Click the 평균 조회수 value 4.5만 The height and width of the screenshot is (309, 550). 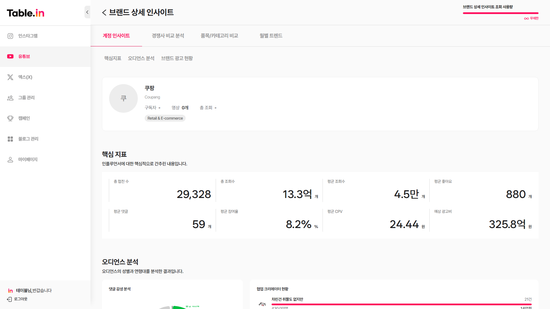click(406, 195)
